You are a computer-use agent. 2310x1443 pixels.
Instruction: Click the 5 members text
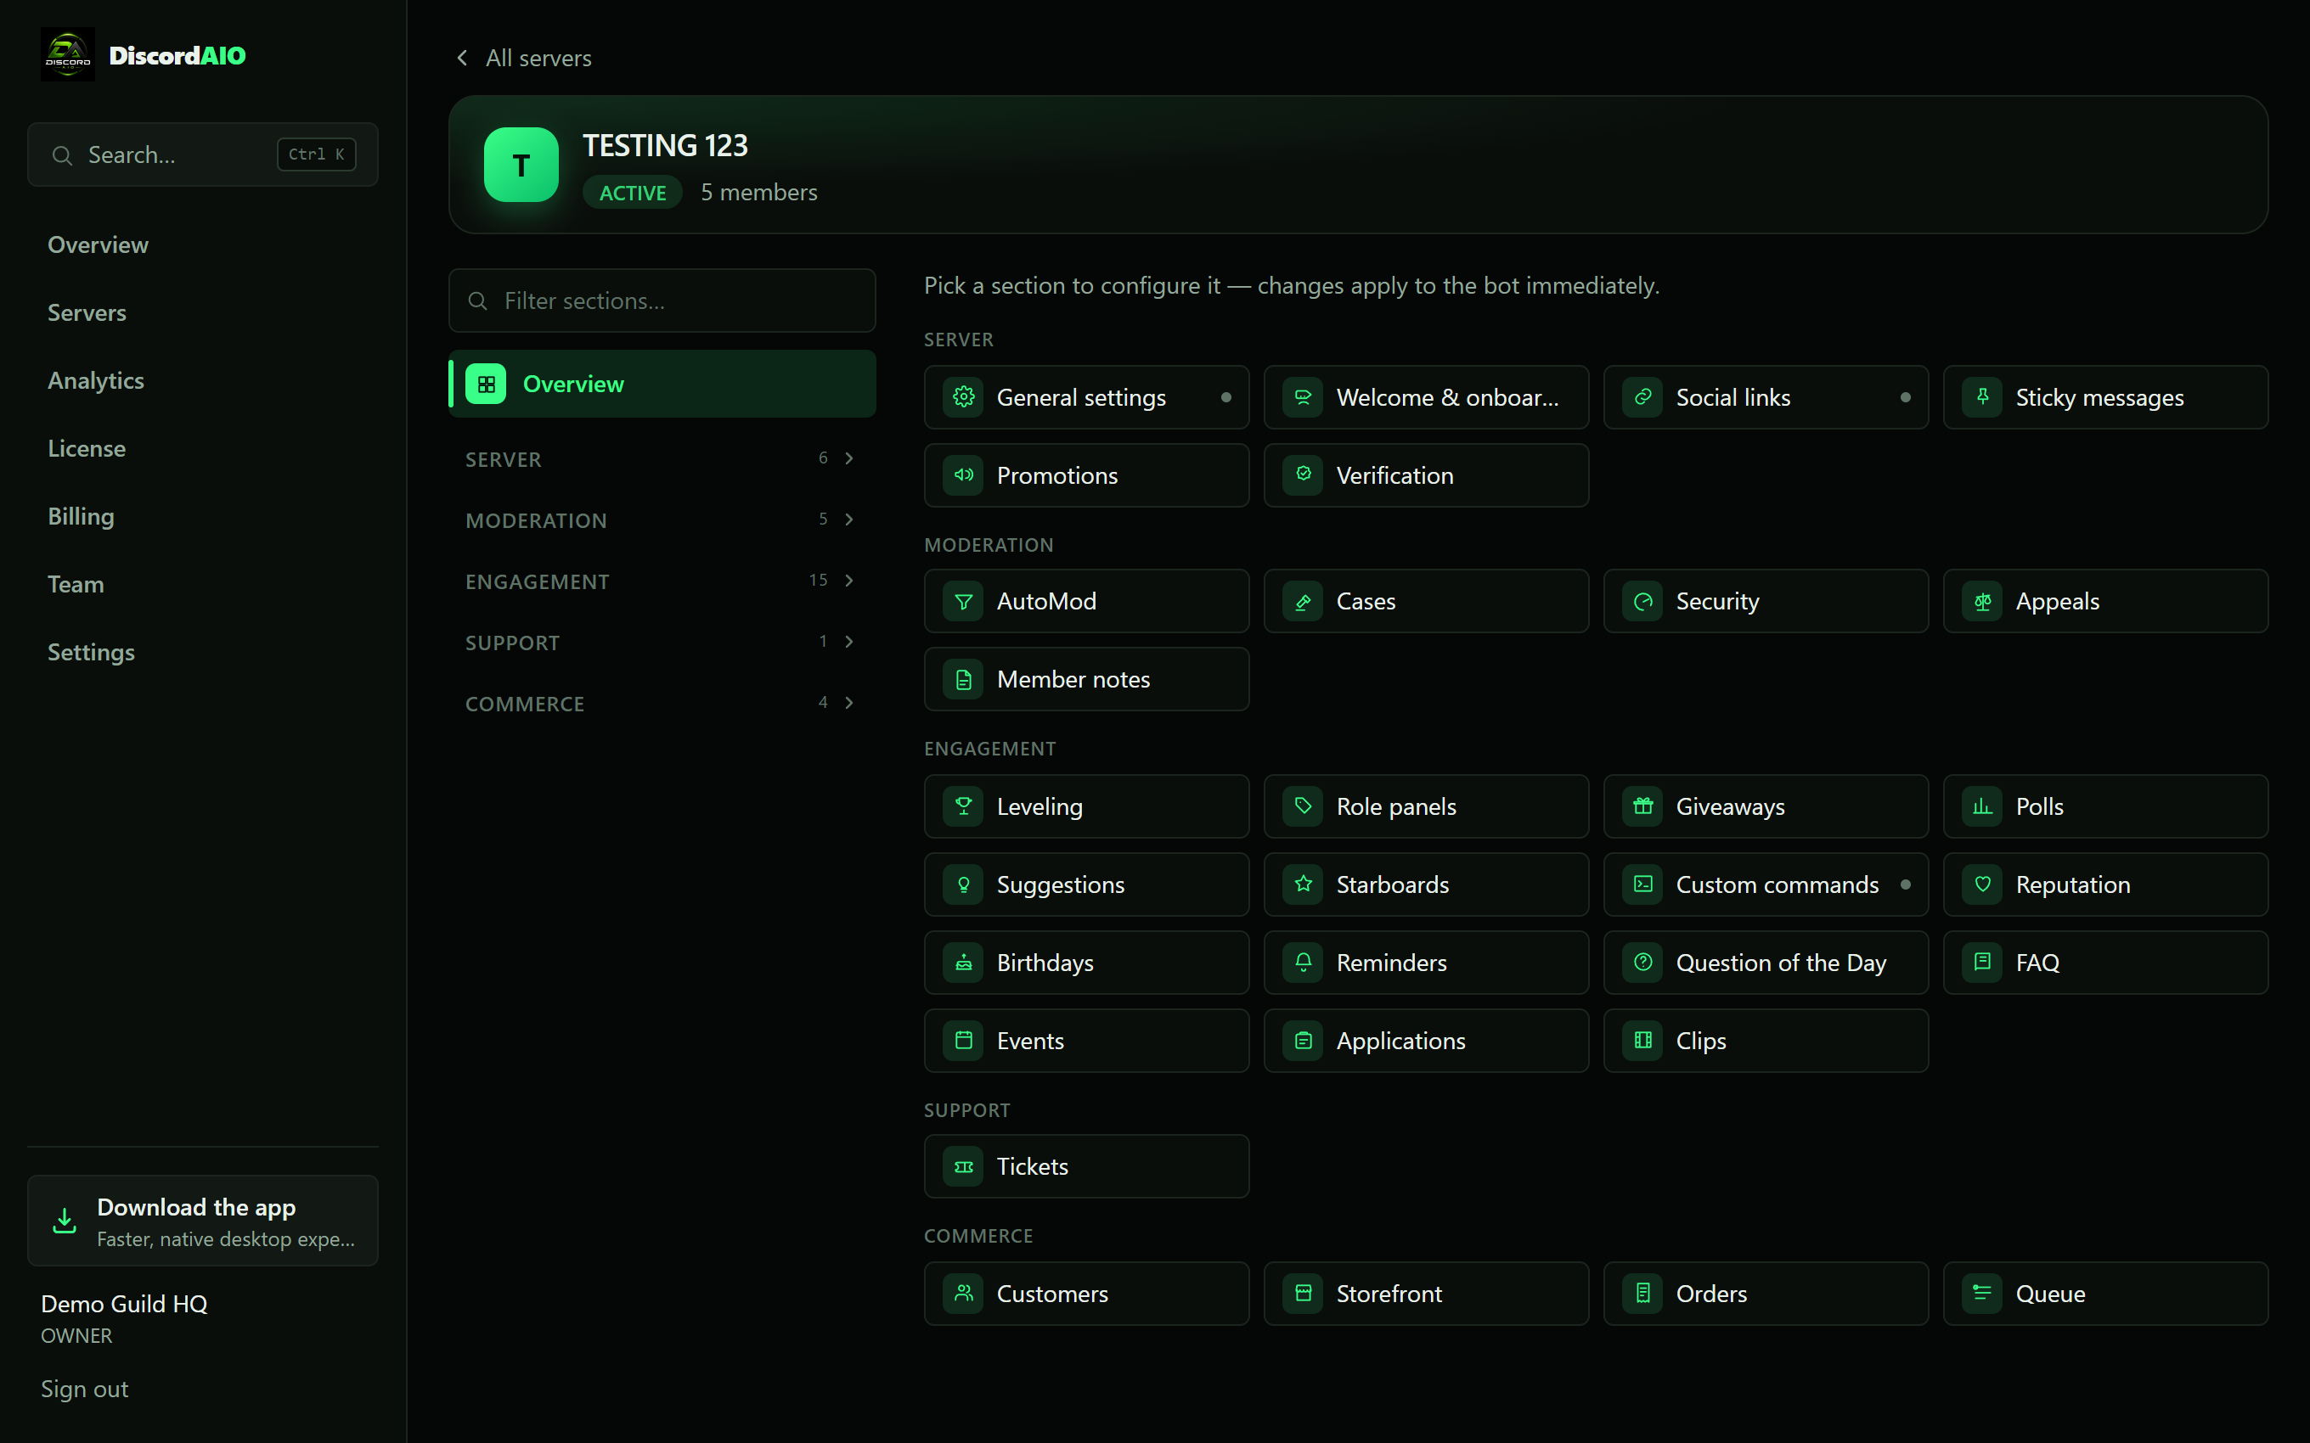click(x=759, y=193)
